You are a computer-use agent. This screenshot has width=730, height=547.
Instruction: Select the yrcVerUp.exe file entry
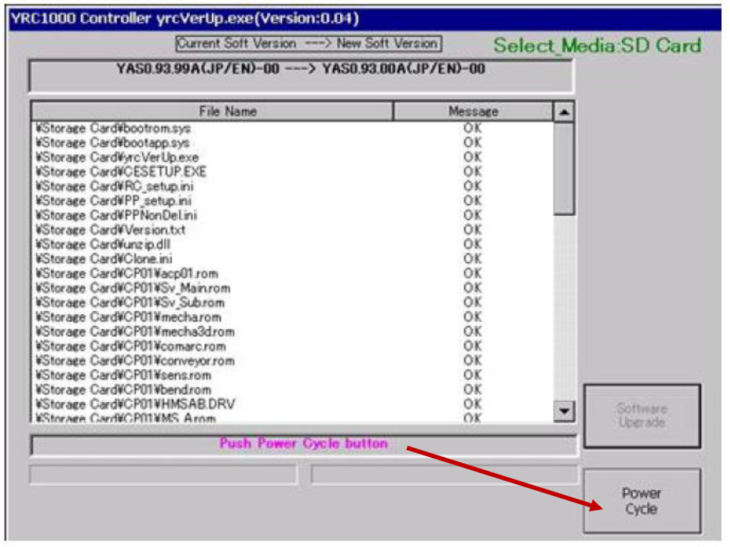click(x=117, y=157)
